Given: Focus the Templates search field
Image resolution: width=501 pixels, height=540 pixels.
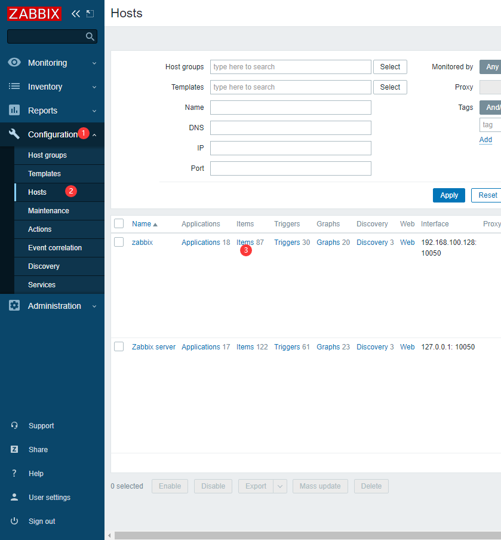Looking at the screenshot, I should pos(291,87).
